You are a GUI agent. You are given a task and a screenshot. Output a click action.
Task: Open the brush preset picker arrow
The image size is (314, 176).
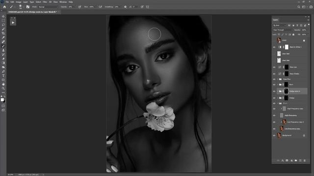coord(24,7)
